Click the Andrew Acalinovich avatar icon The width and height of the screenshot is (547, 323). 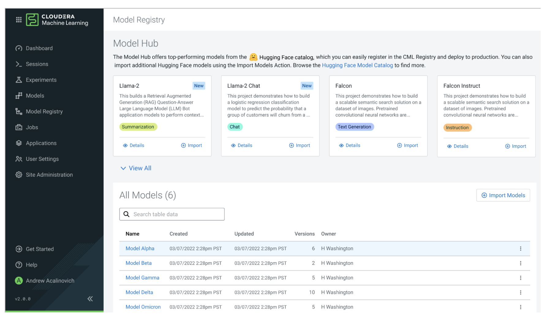pos(19,281)
